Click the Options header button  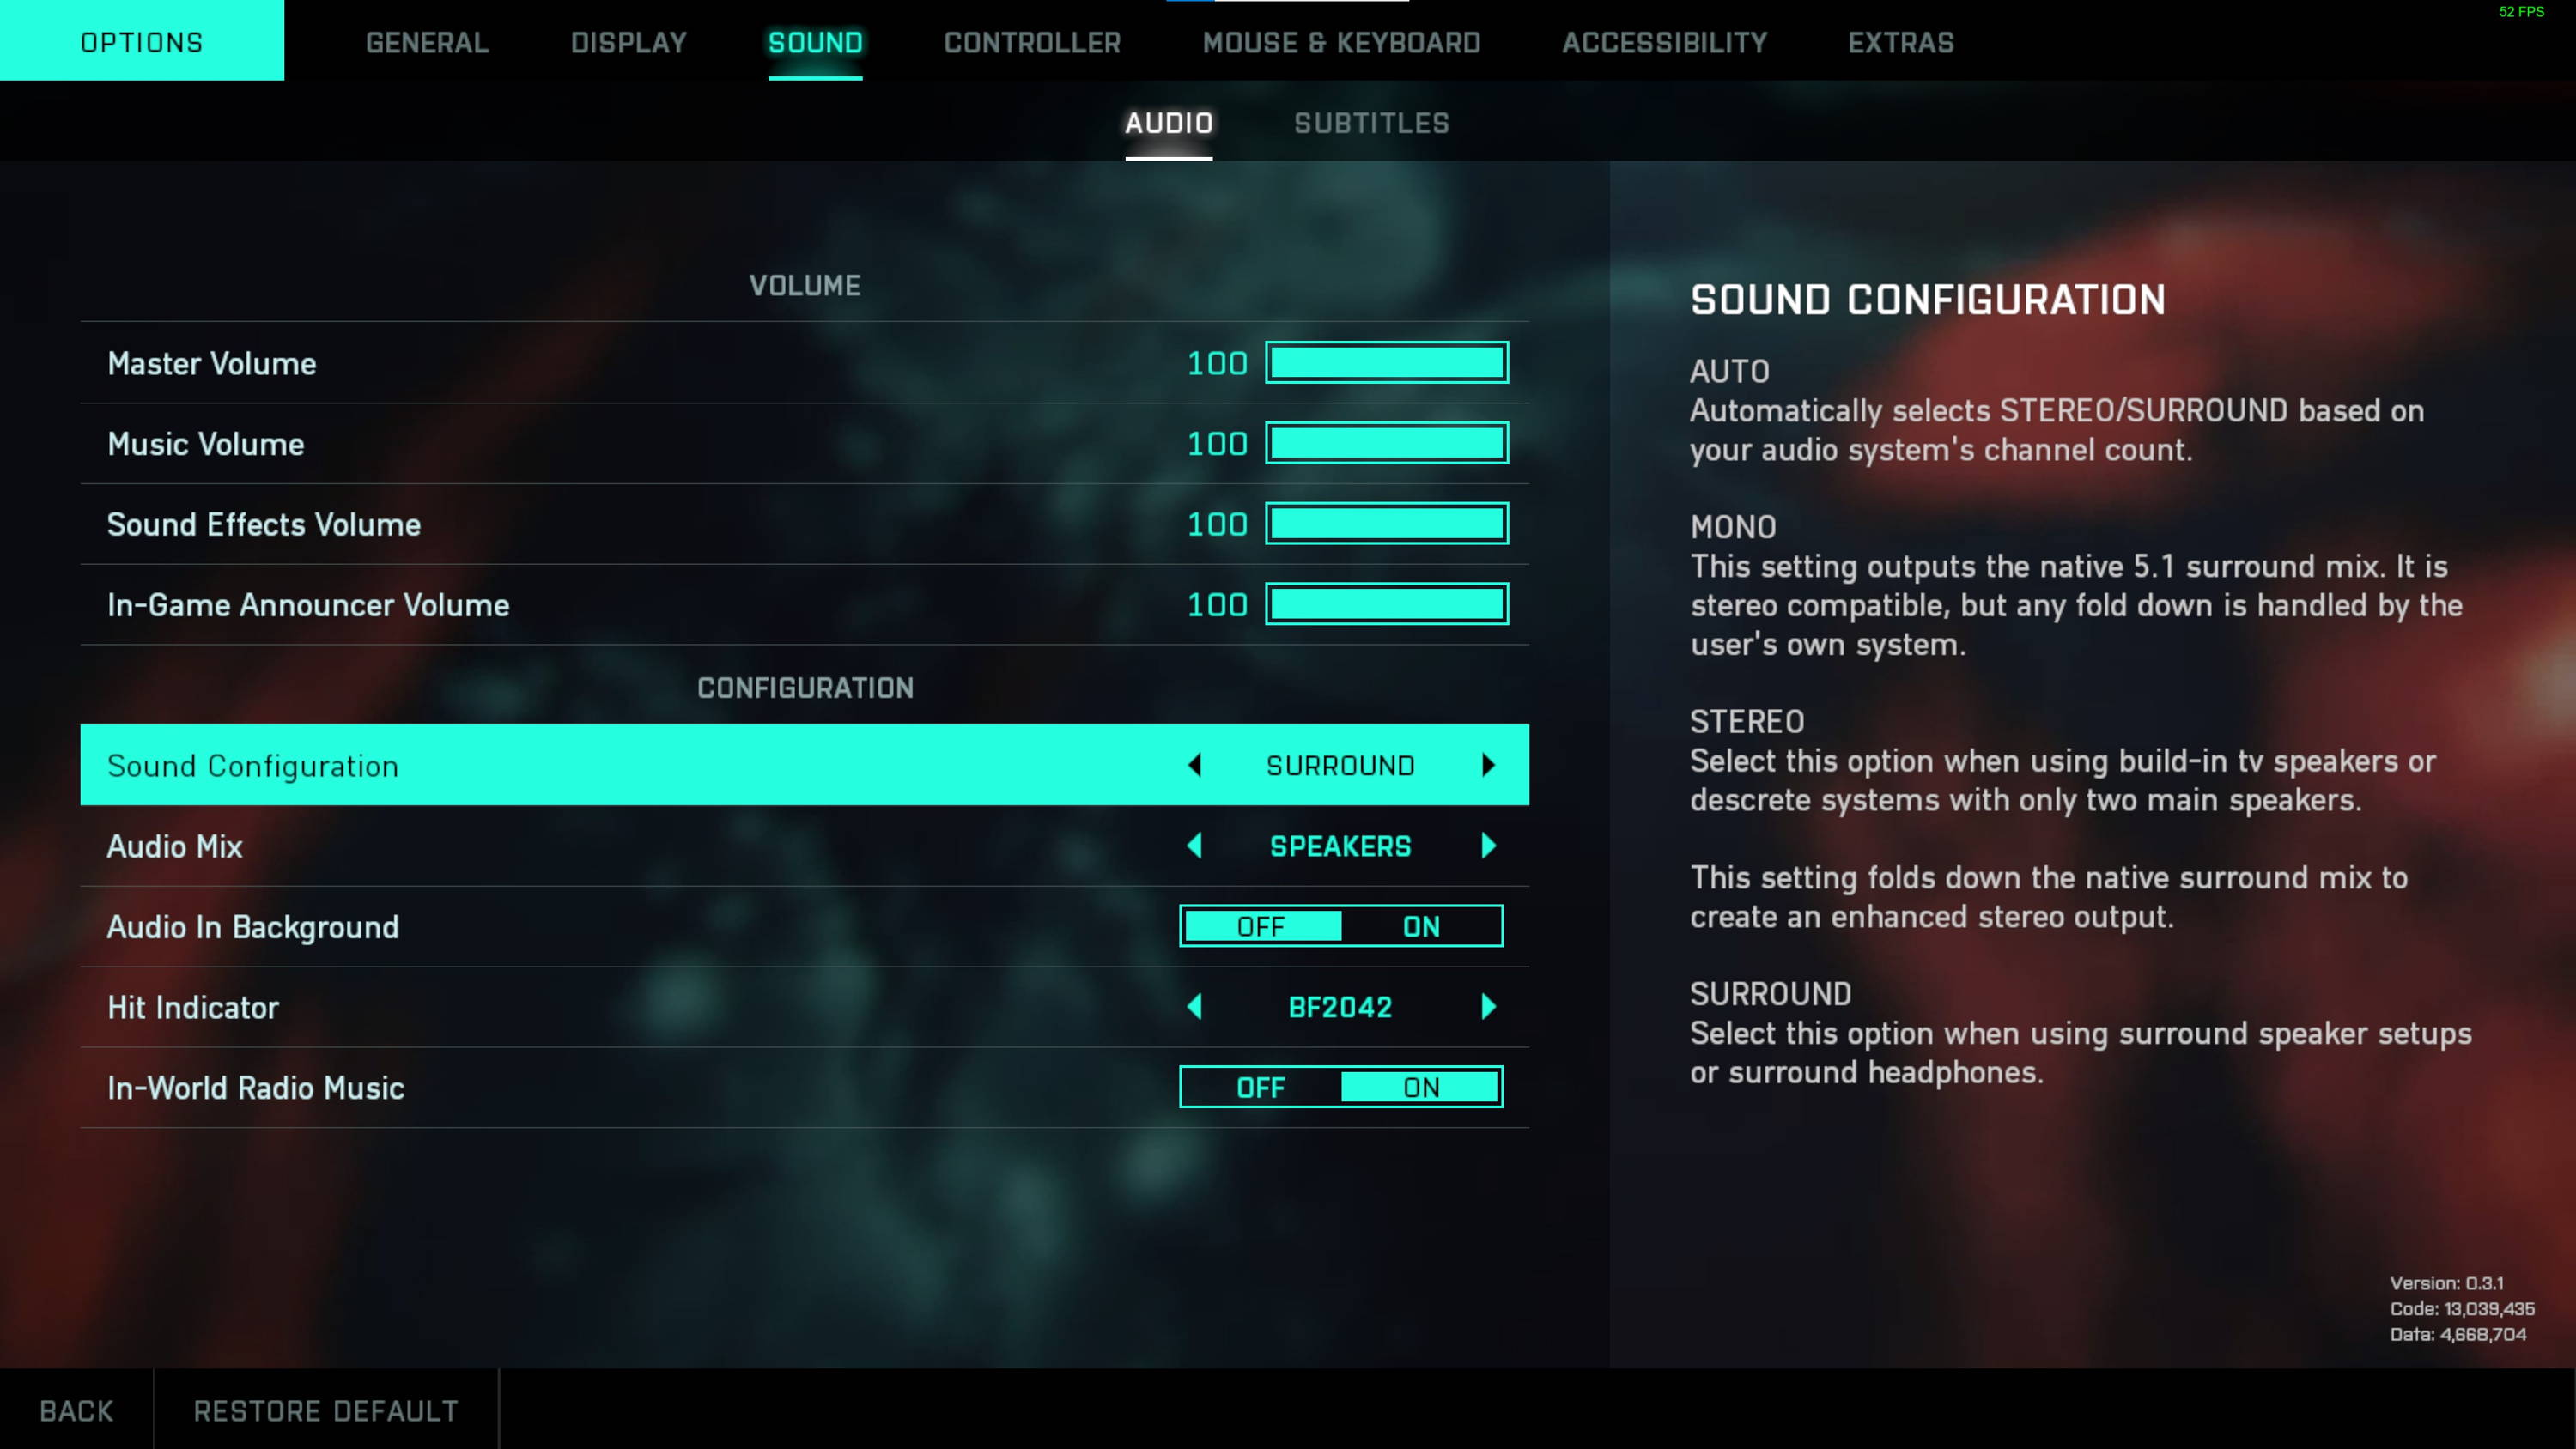coord(142,41)
